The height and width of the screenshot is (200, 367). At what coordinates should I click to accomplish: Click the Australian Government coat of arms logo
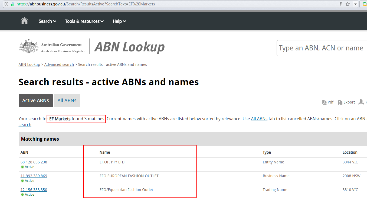[x=29, y=46]
